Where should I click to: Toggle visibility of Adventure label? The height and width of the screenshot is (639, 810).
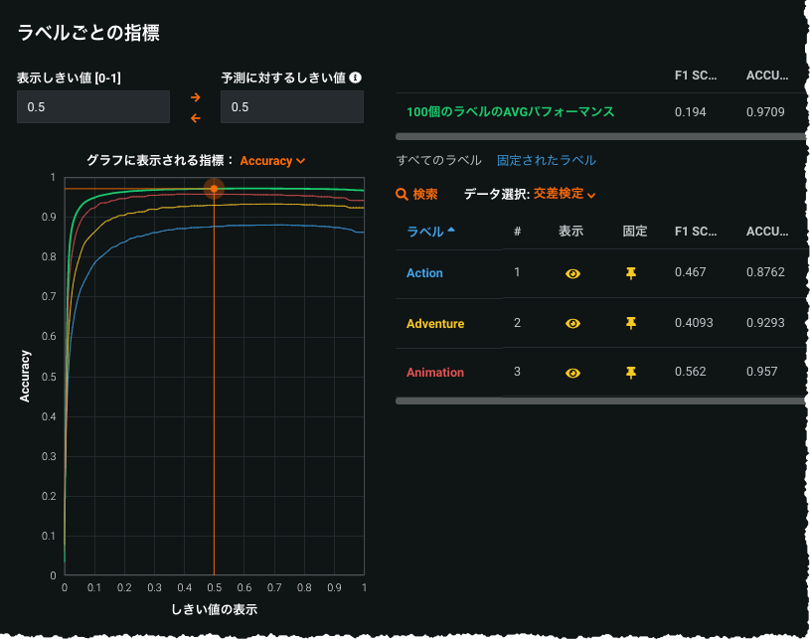tap(571, 323)
